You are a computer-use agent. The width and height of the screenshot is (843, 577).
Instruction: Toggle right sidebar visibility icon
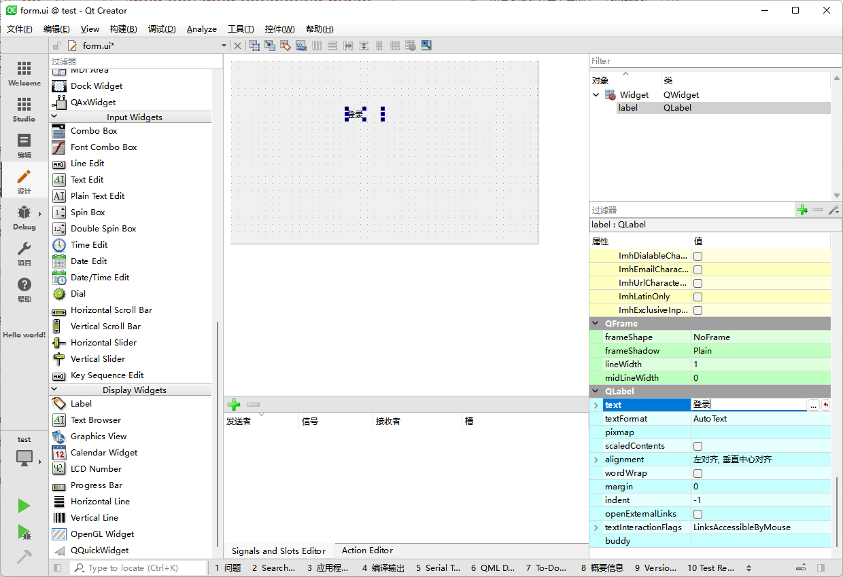click(821, 568)
